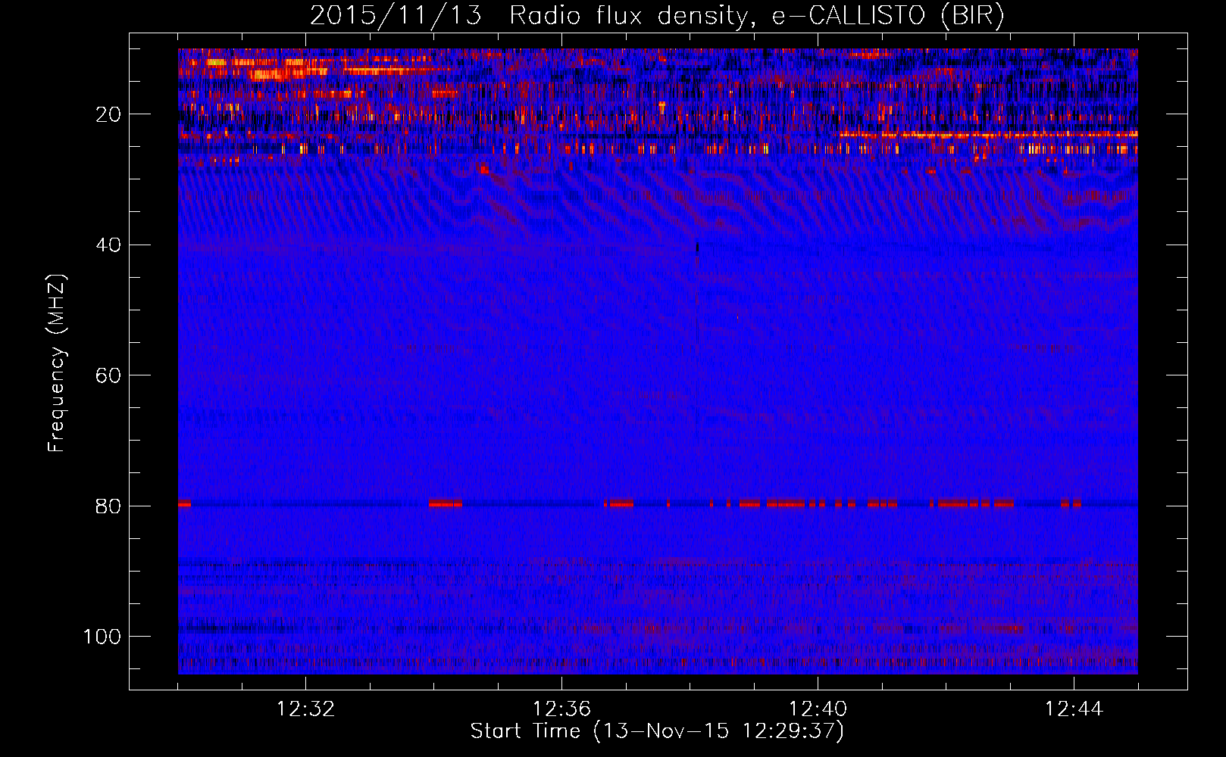The height and width of the screenshot is (757, 1226).
Task: Click the 20 MHz frequency tick label
Action: 108,114
